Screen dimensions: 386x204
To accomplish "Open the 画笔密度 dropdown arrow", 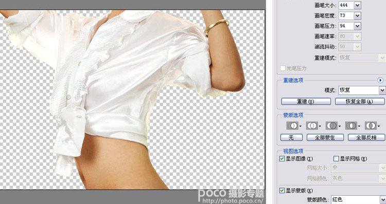I will (x=358, y=16).
